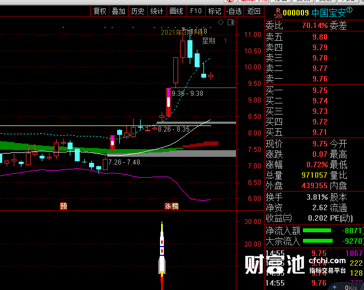364x290 pixels.
Task: Click the price range label 7.26 - 7.48
Action: pos(124,162)
